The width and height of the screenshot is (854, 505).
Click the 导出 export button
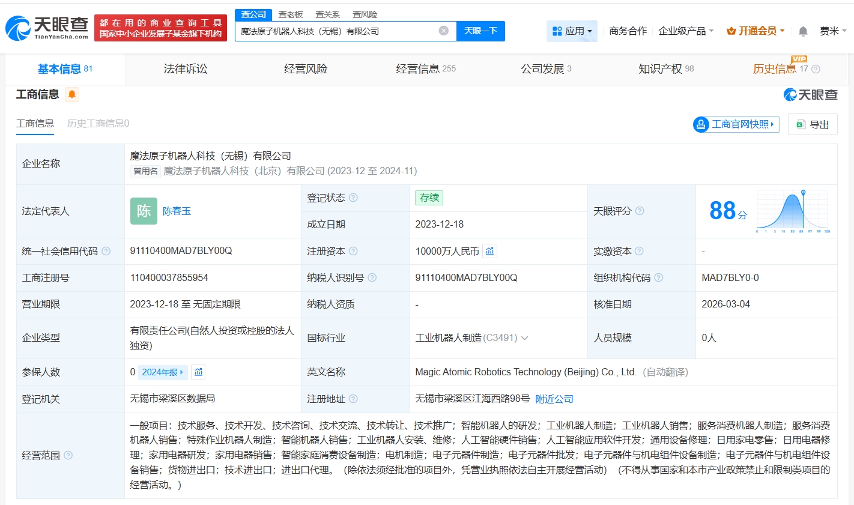[x=813, y=124]
